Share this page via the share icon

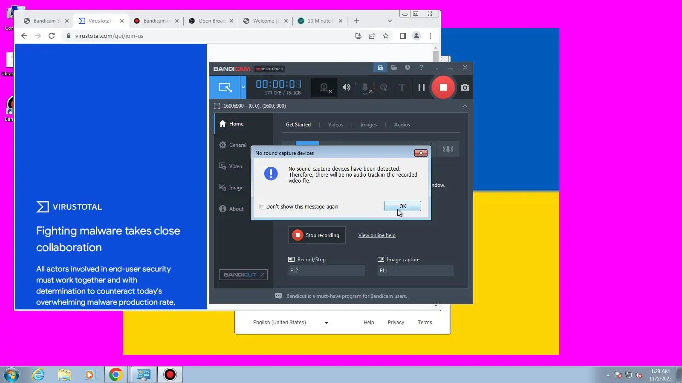(x=372, y=36)
